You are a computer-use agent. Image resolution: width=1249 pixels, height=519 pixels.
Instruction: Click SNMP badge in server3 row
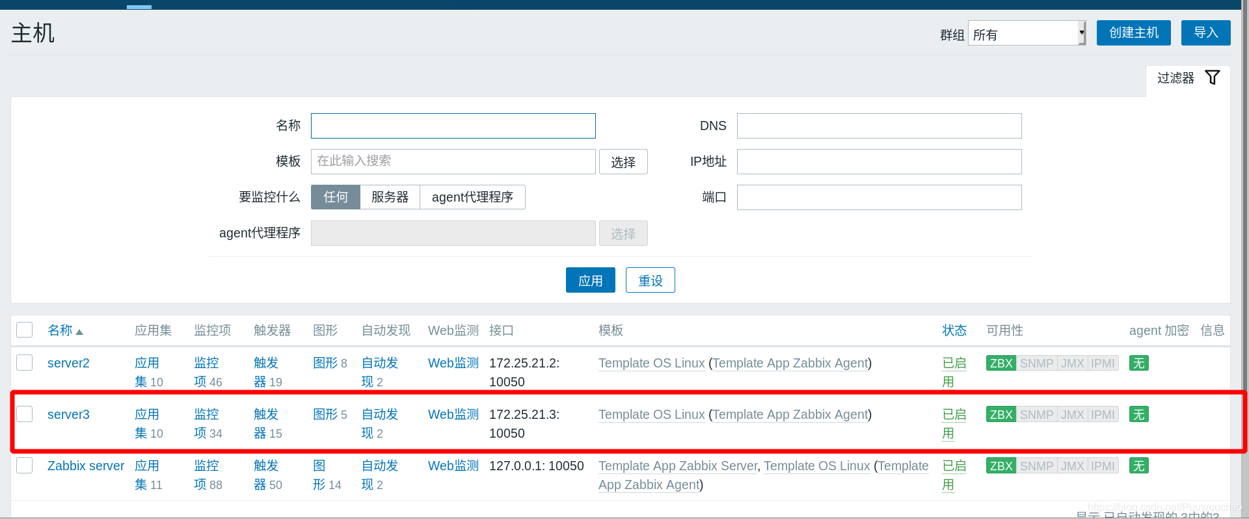pos(1036,414)
